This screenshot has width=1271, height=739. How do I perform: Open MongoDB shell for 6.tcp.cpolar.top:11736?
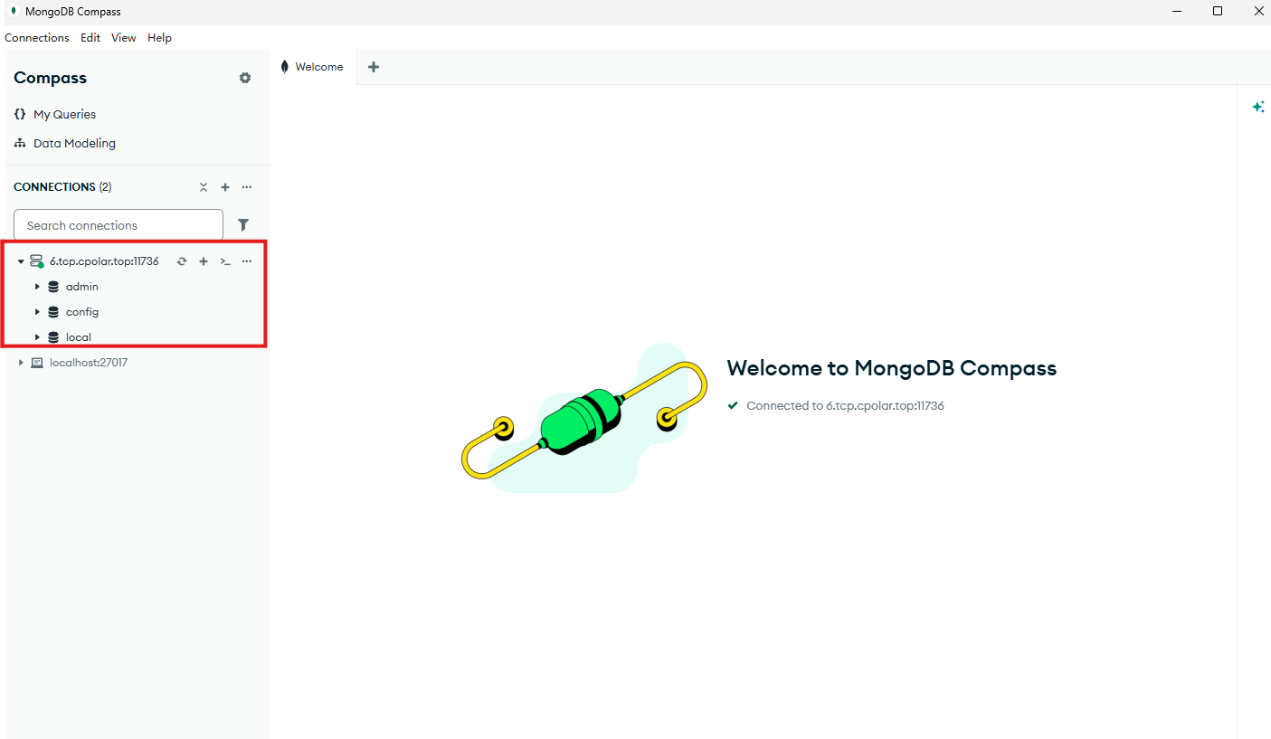click(225, 261)
